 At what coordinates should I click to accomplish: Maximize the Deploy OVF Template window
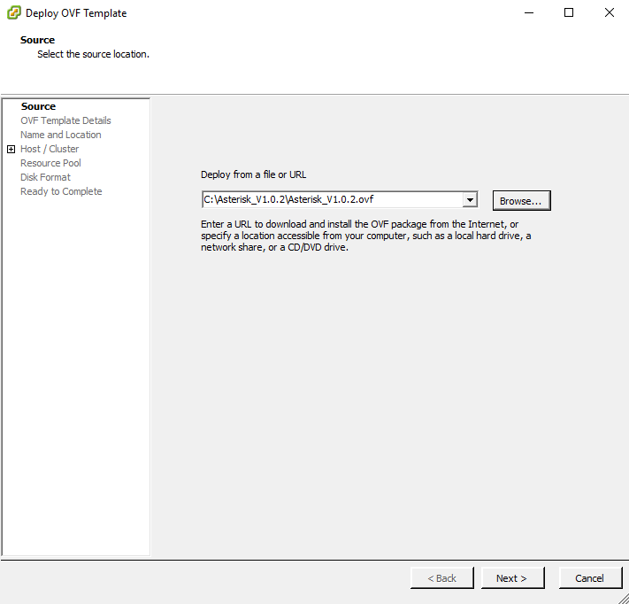coord(569,13)
